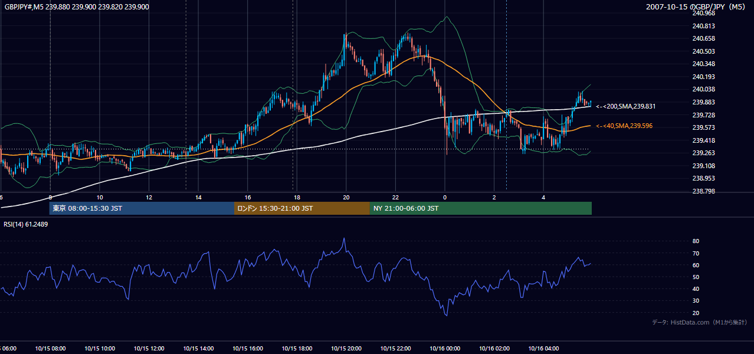Click hour tick 10 below price chart
Screen dimensions: 754x354
[100, 198]
